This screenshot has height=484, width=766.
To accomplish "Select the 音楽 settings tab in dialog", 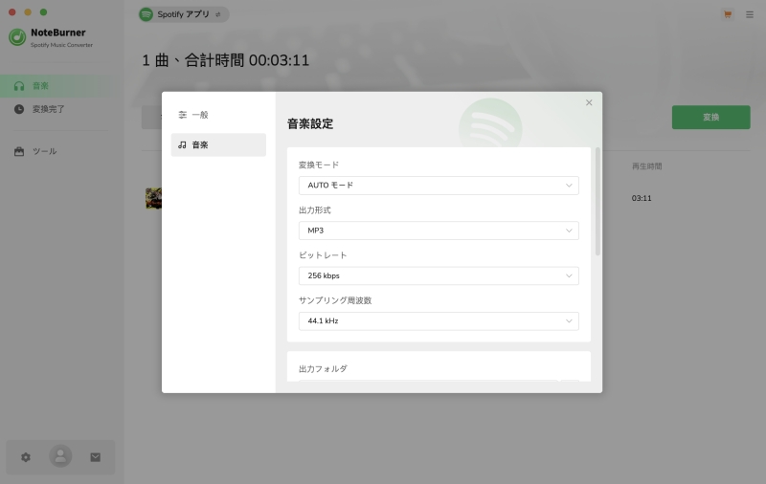I will tap(218, 144).
